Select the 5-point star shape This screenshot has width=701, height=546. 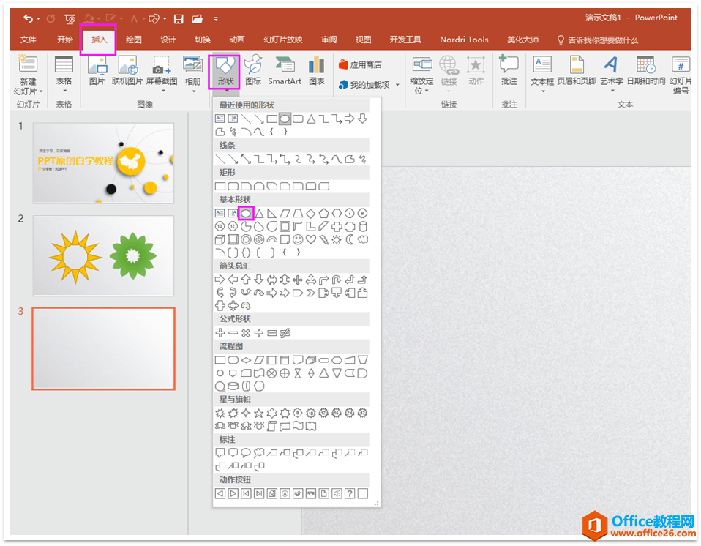click(x=259, y=414)
